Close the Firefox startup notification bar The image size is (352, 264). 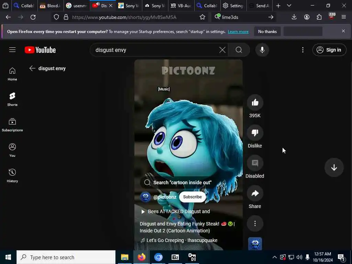pyautogui.click(x=343, y=31)
